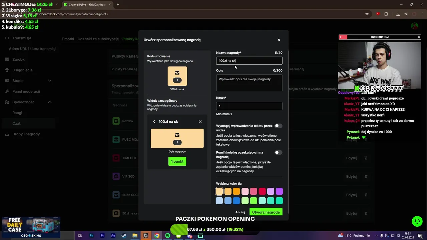Viewport: 427px width, 240px height.
Task: Focus the Koszt cost field
Action: (x=249, y=106)
